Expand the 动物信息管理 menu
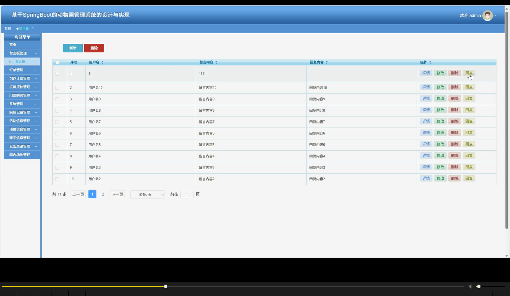The height and width of the screenshot is (296, 510). tap(22, 129)
